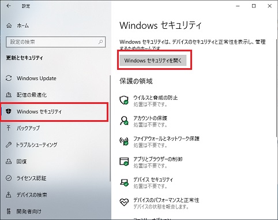The height and width of the screenshot is (220, 278).
Task: Go to 配信の最適化 settings
Action: pos(55,95)
